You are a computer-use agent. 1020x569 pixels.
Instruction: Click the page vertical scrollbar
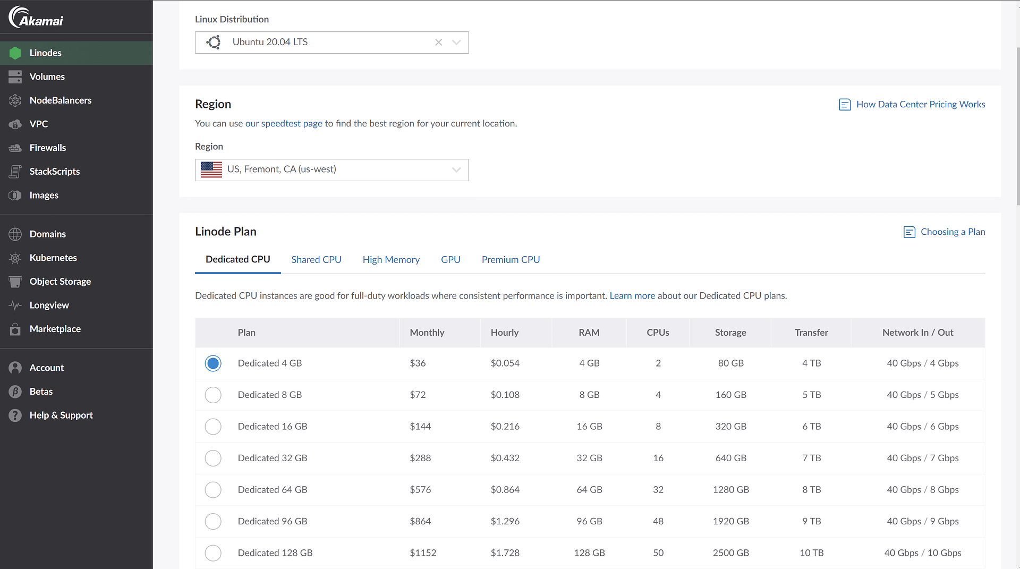[x=1017, y=128]
